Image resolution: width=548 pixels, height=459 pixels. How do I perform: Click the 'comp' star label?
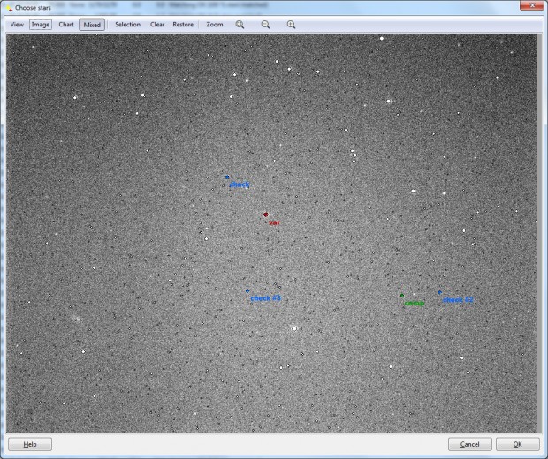(x=415, y=304)
